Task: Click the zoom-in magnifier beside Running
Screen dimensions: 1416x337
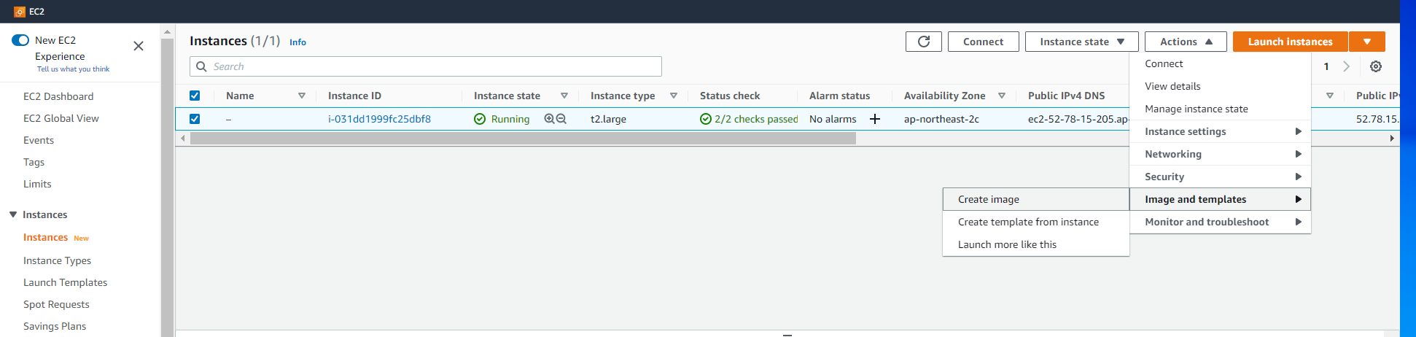Action: coord(549,118)
